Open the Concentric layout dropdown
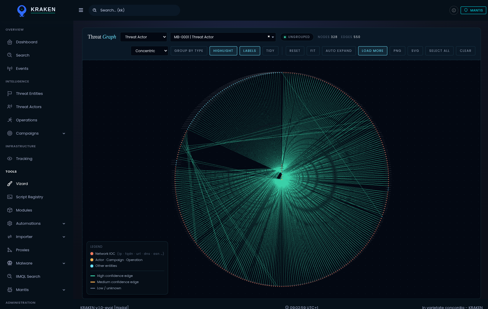 [150, 51]
